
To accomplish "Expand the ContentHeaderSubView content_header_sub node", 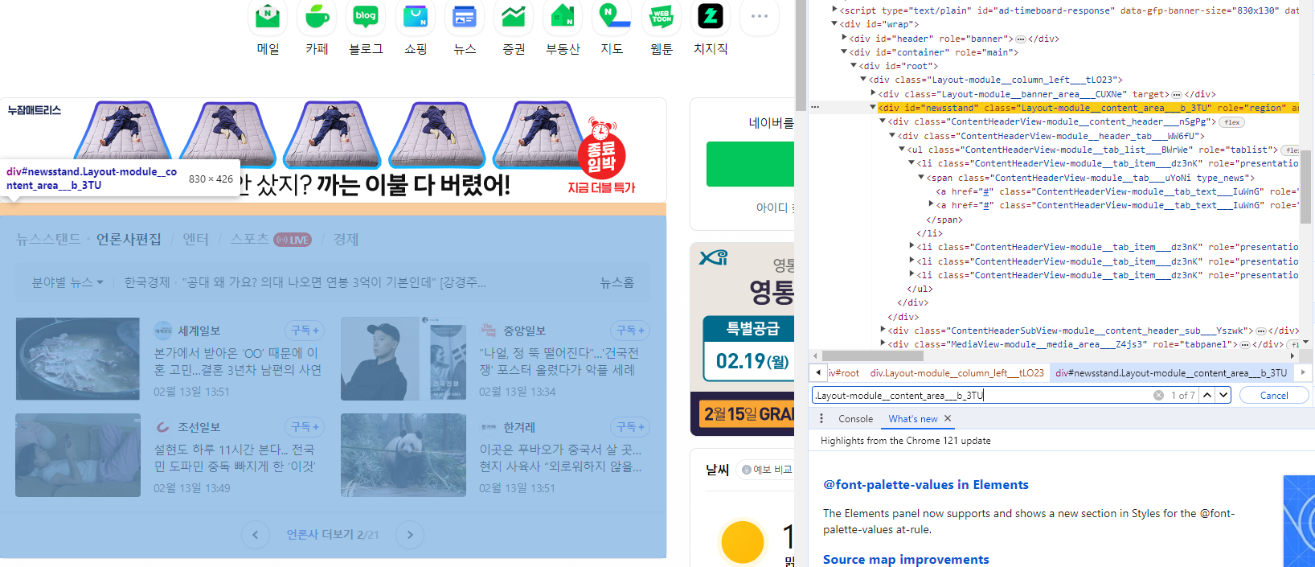I will tap(883, 330).
